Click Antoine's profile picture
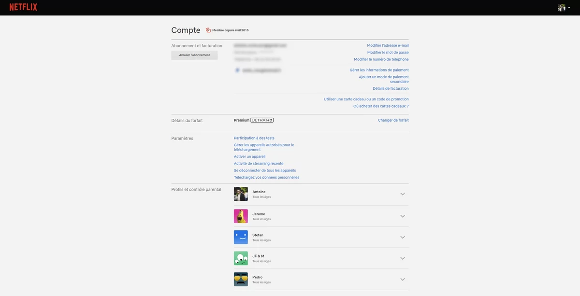This screenshot has height=296, width=580. (241, 194)
